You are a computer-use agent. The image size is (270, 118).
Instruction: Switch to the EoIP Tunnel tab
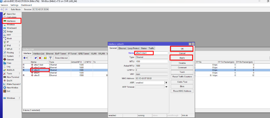[61, 53]
